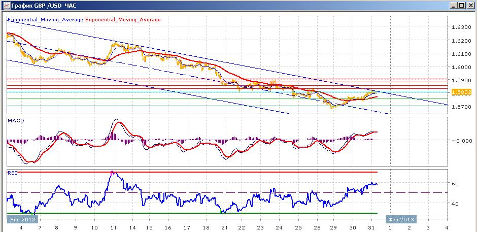Click the 1.6200 price axis label
This screenshot has width=477, height=232.
click(x=460, y=41)
